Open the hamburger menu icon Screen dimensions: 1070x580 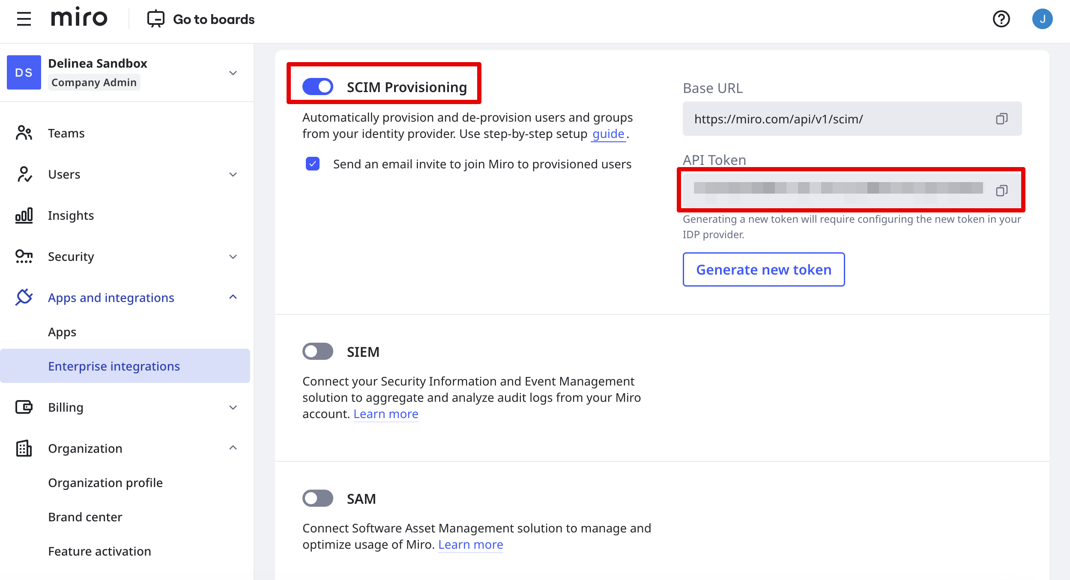(x=24, y=19)
